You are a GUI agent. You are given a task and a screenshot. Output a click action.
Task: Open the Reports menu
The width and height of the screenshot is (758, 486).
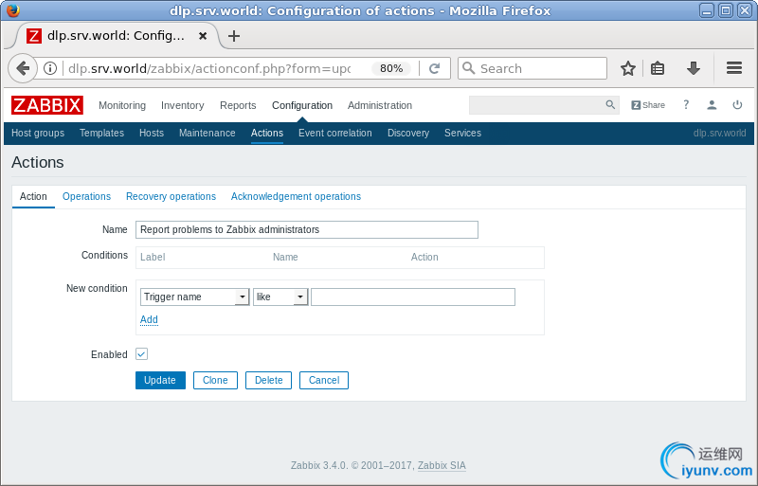(238, 105)
